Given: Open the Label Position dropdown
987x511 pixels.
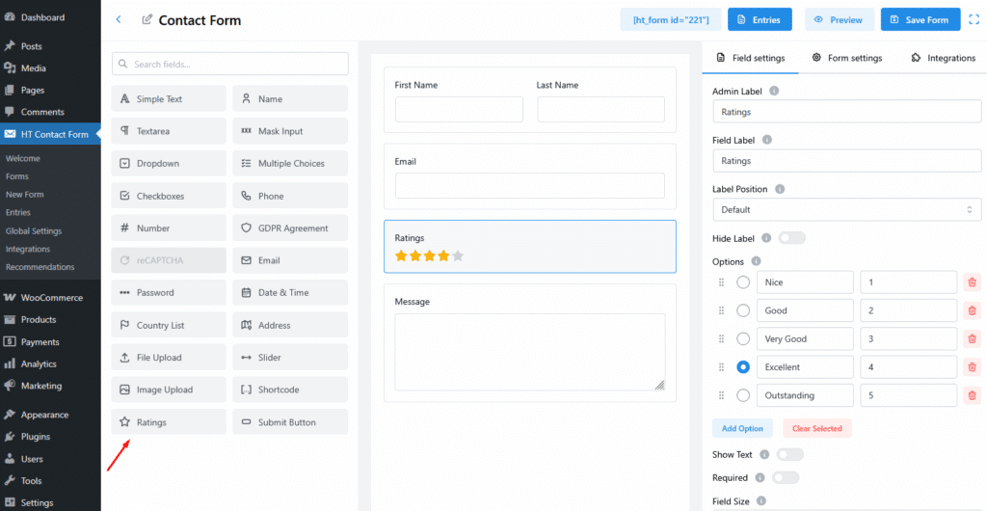Looking at the screenshot, I should pyautogui.click(x=846, y=209).
